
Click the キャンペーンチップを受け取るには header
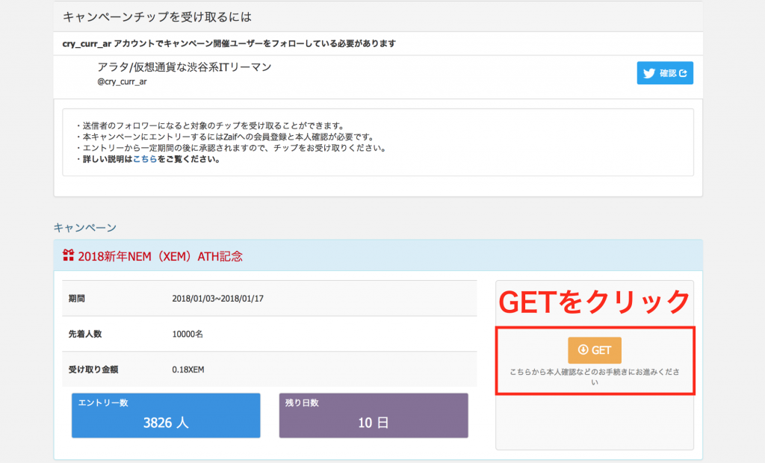[x=155, y=16]
